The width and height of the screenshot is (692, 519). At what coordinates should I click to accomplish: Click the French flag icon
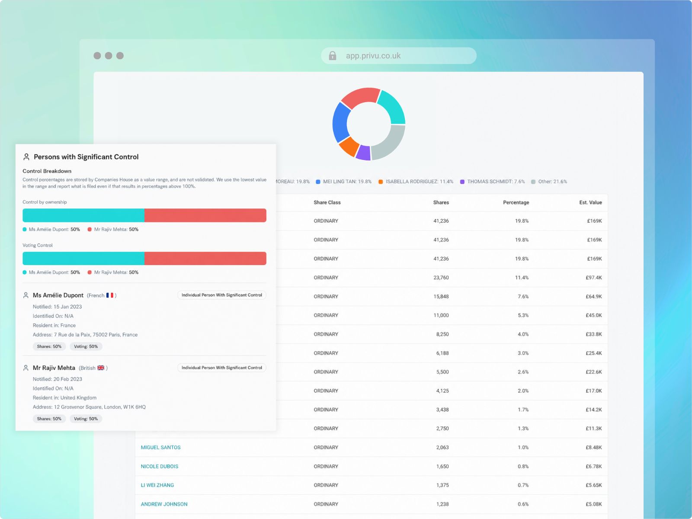[x=110, y=295]
